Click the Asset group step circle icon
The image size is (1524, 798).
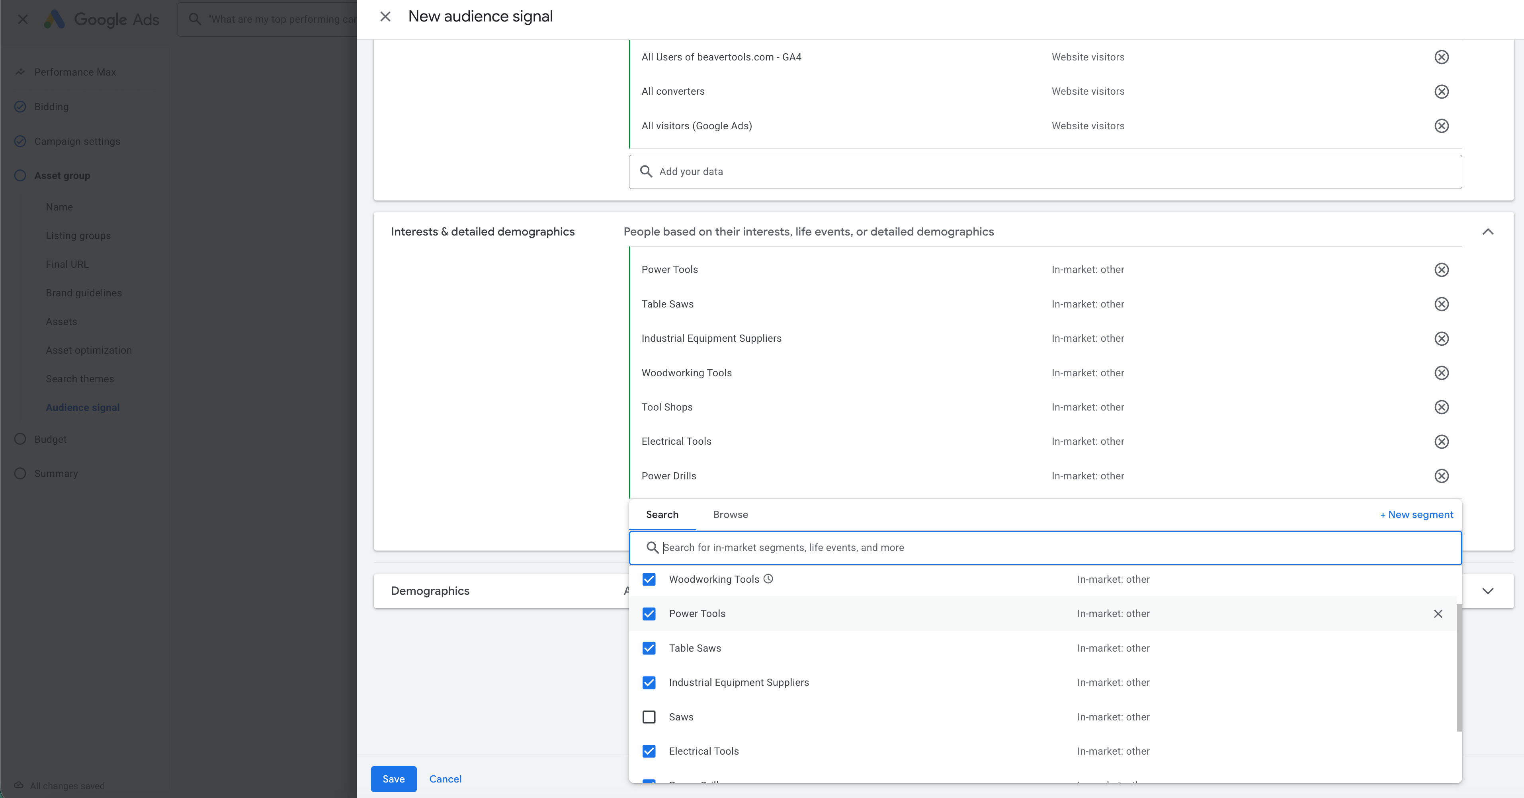tap(20, 175)
